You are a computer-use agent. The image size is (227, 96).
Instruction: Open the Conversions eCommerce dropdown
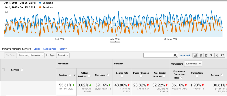(193, 64)
